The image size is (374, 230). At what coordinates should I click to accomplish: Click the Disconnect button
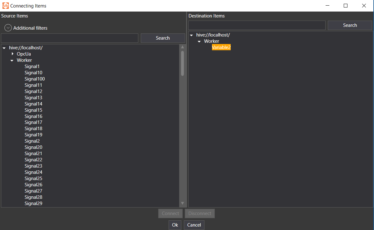point(200,213)
